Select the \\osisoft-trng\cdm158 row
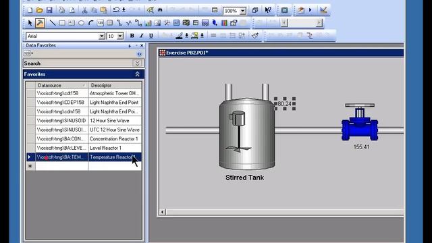Image resolution: width=432 pixels, height=243 pixels. [84, 111]
